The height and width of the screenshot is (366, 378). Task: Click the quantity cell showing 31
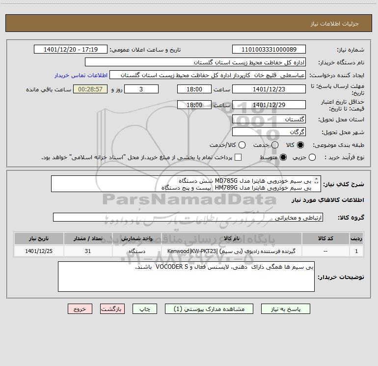(x=88, y=251)
